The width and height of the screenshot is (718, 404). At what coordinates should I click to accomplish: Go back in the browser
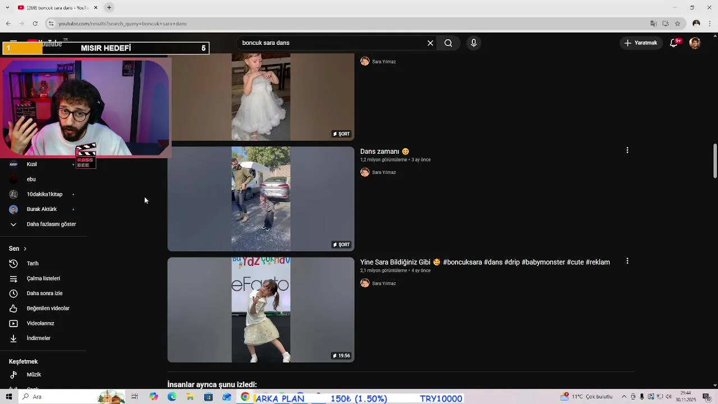coord(8,24)
